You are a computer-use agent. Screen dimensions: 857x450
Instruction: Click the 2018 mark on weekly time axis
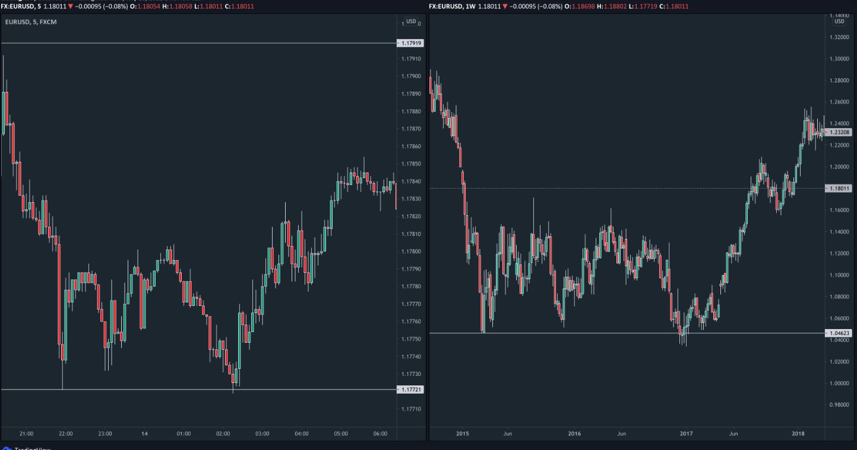click(798, 433)
